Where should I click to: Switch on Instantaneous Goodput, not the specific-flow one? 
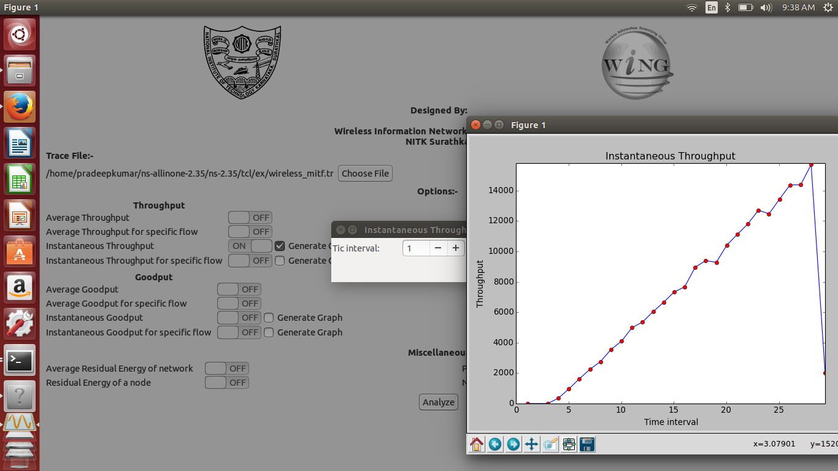pos(239,318)
